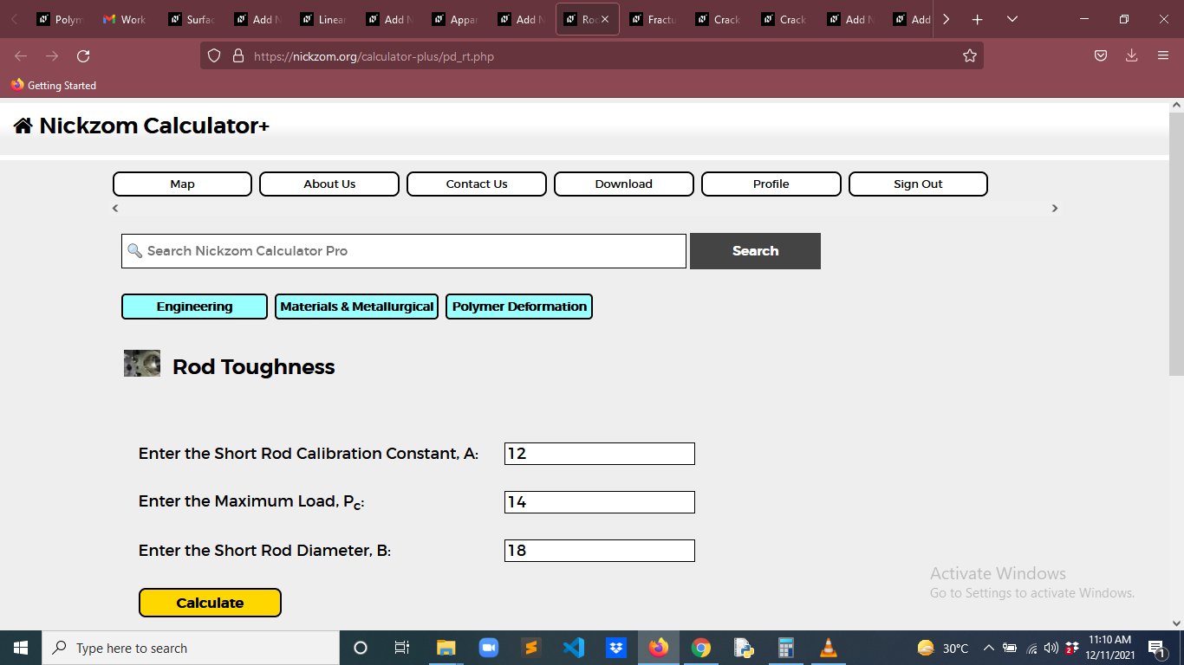Open the Engineering breadcrumb
The image size is (1184, 665).
coord(194,307)
